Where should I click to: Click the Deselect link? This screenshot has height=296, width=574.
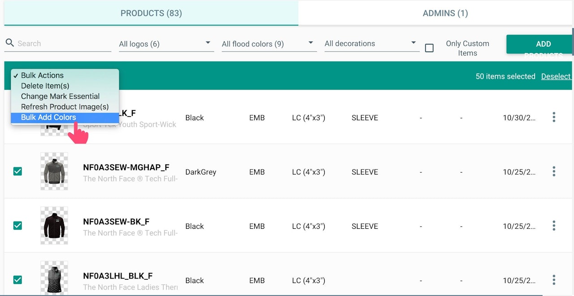pyautogui.click(x=556, y=76)
